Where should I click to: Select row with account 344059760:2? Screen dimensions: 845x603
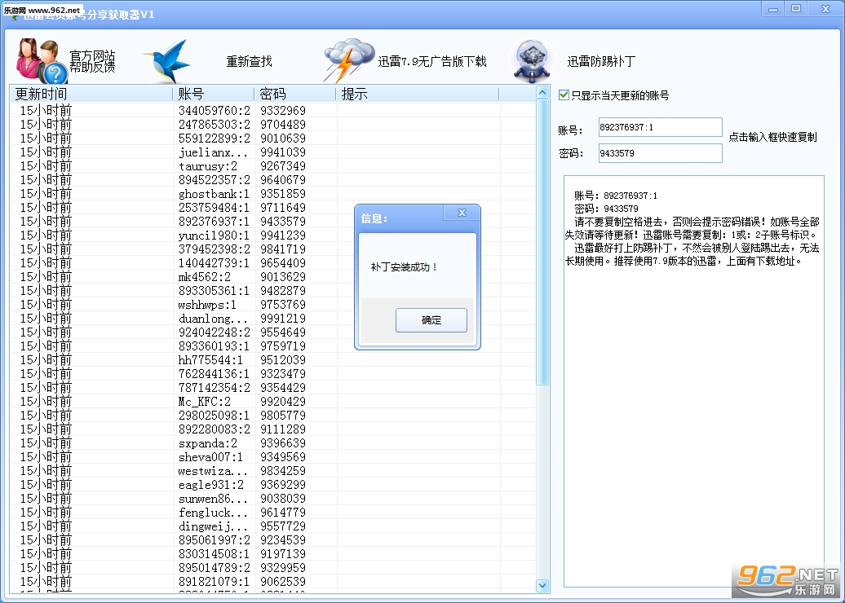272,110
